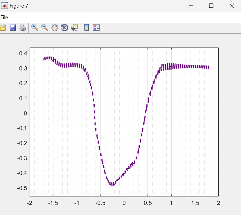Viewport: 241px width, 215px height.
Task: Click the rightmost data point of curve
Action: point(208,67)
